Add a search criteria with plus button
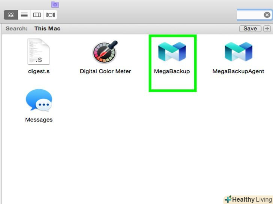Viewport: 273px width, 204px height. tap(267, 28)
